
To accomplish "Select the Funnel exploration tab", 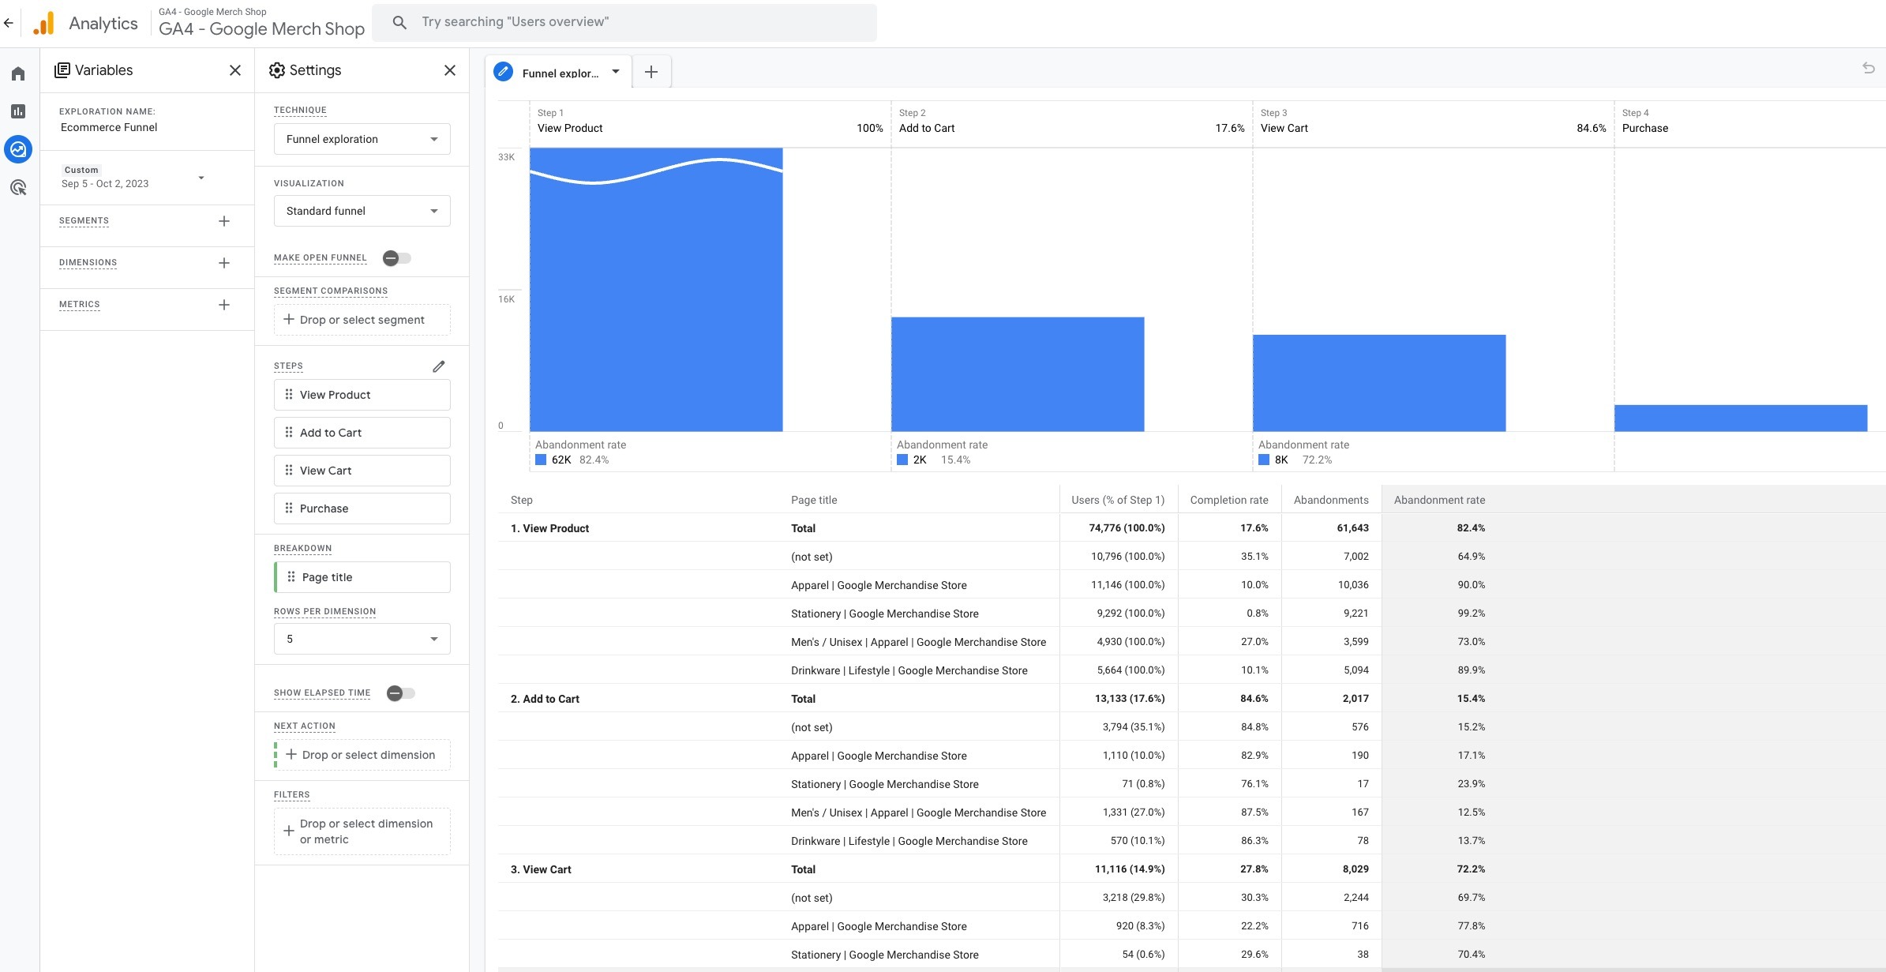I will 561,73.
